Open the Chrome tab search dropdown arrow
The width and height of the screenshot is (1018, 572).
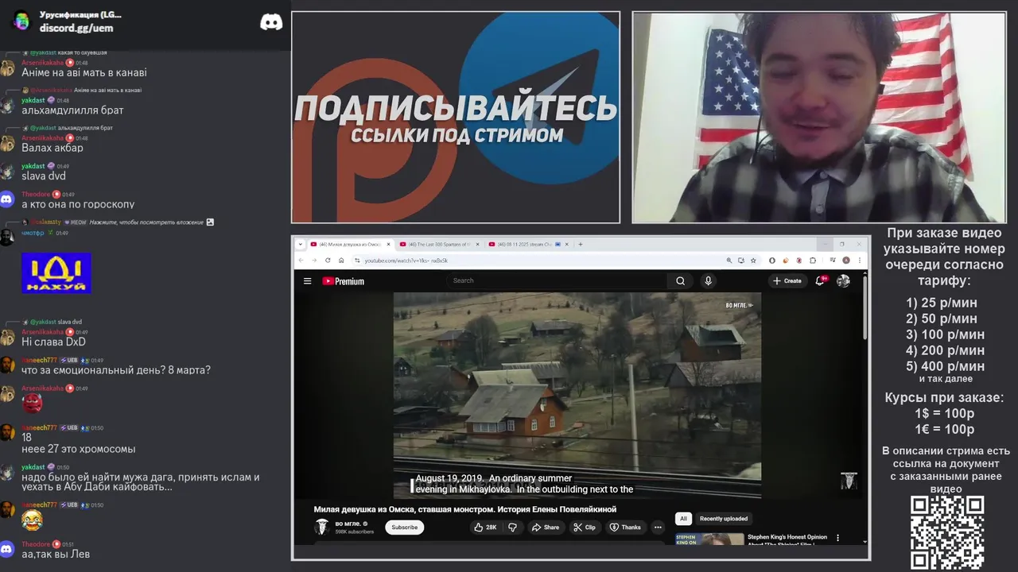301,244
